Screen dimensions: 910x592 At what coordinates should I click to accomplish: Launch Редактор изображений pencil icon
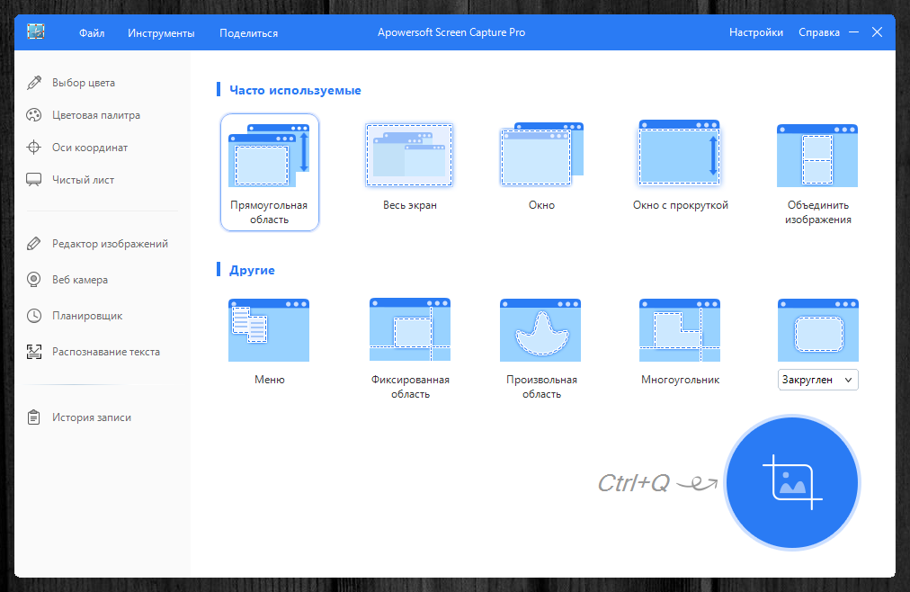coord(33,244)
